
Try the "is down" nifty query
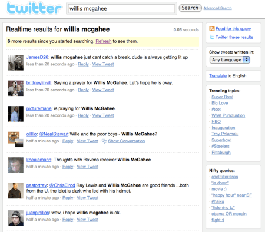point(220,183)
